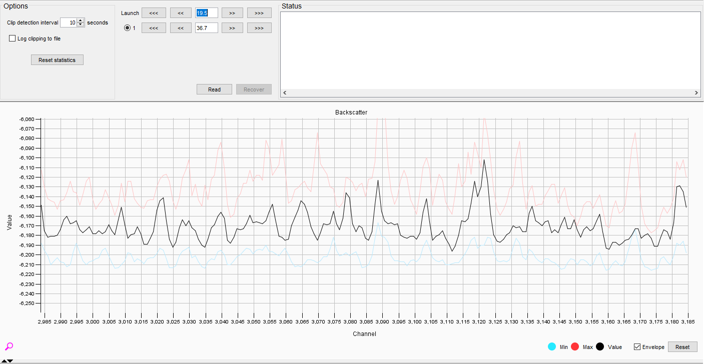Click the chart Reset button
The width and height of the screenshot is (704, 364).
[x=682, y=347]
